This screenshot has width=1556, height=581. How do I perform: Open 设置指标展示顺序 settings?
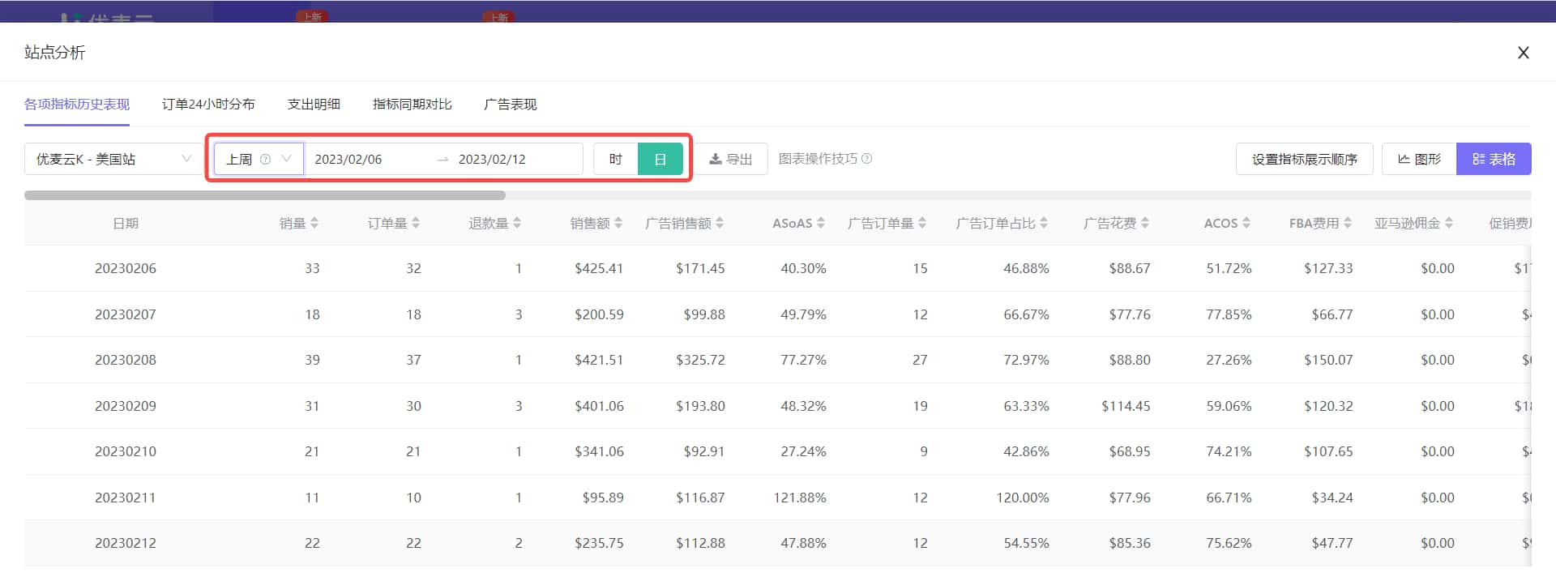pyautogui.click(x=1304, y=159)
